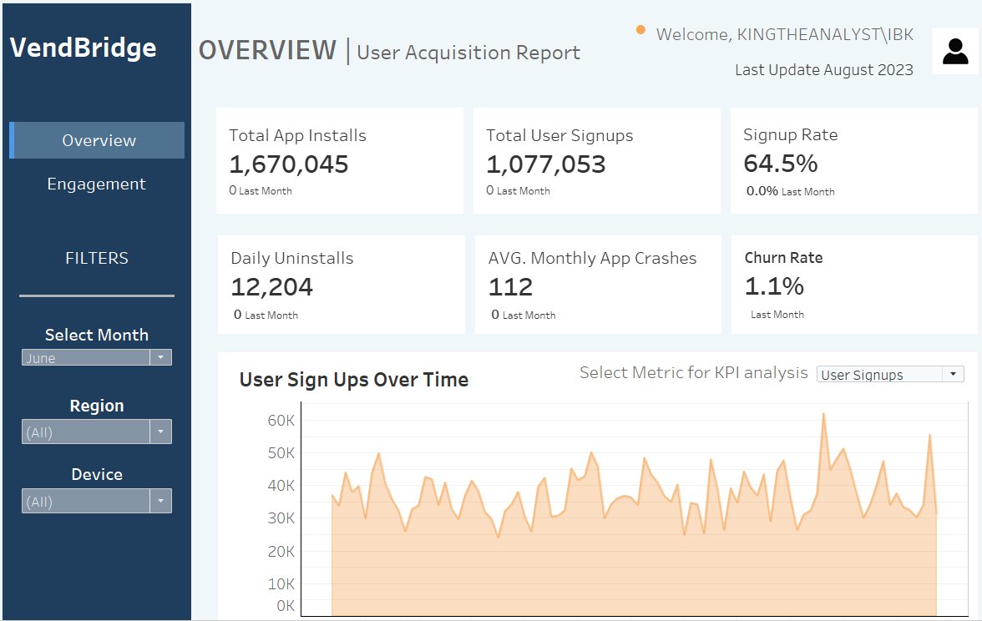Expand the Region filter dropdown
Screen dimensions: 982x621
pos(160,431)
